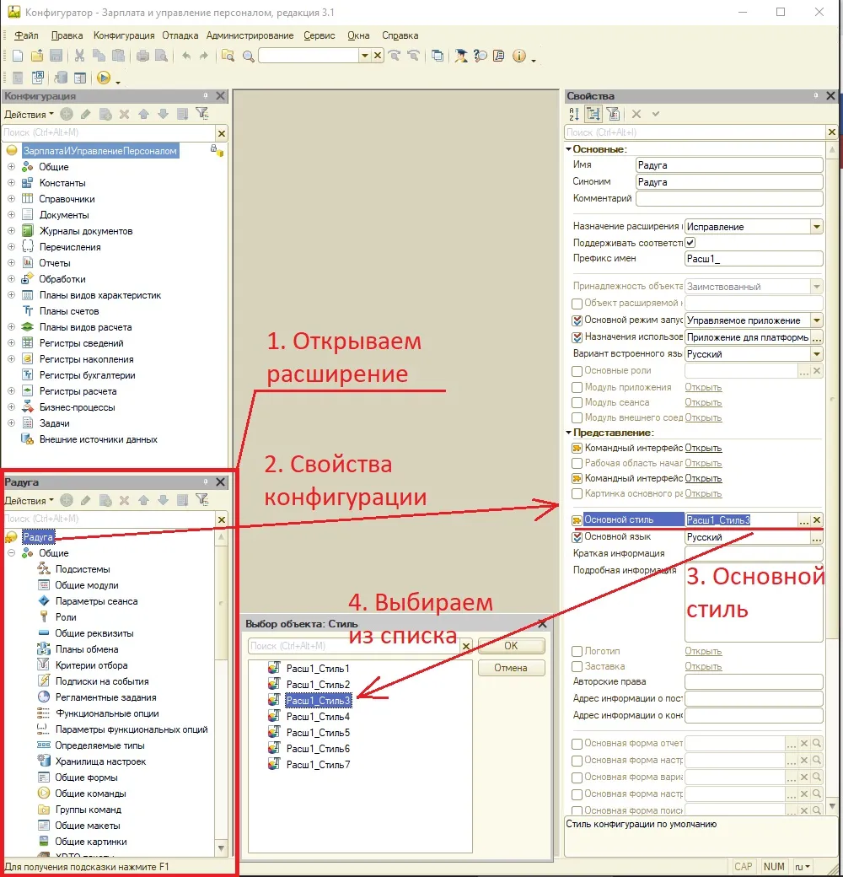Enable the Логотип checkbox
Image resolution: width=843 pixels, height=877 pixels.
pyautogui.click(x=577, y=652)
